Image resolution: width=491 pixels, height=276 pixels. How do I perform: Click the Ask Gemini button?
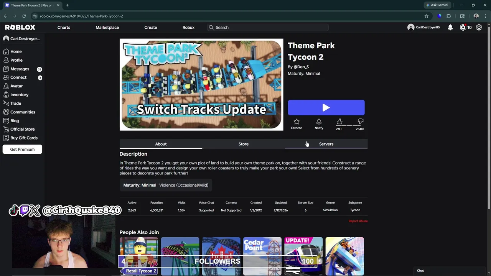[x=437, y=5]
